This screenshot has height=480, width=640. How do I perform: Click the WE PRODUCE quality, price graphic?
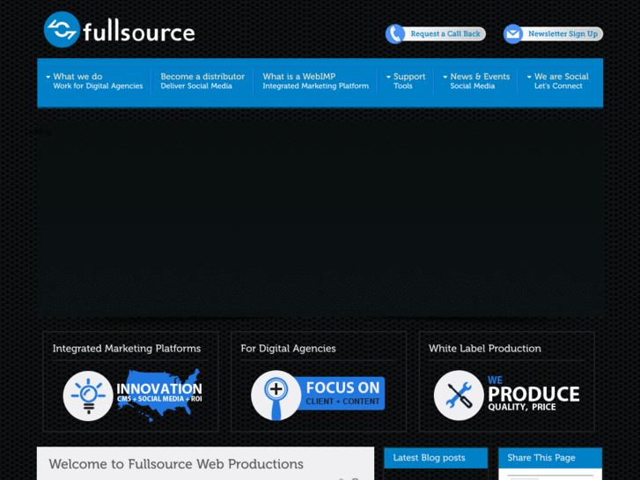[x=533, y=394]
